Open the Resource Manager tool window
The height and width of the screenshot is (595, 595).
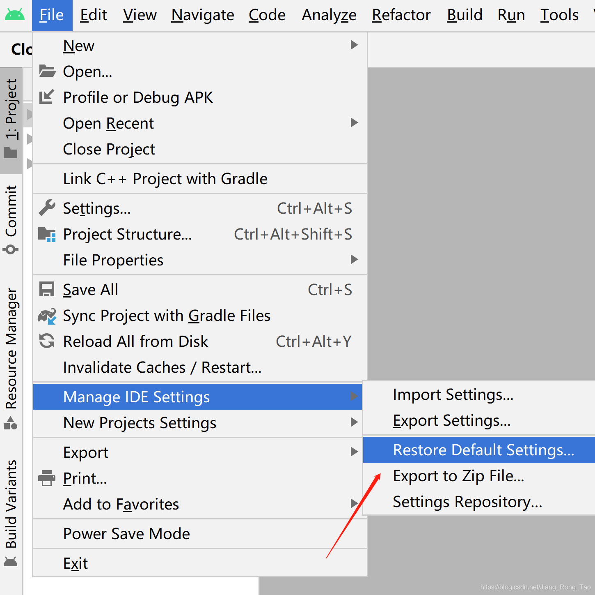(11, 358)
